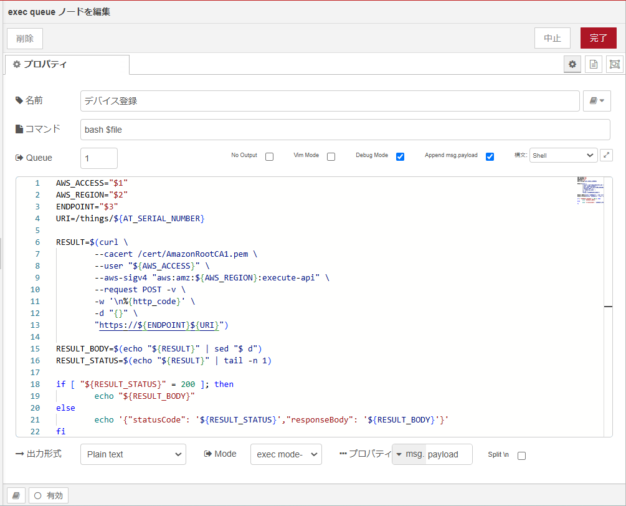
Task: Click the book icon at footer left
Action: (x=16, y=495)
